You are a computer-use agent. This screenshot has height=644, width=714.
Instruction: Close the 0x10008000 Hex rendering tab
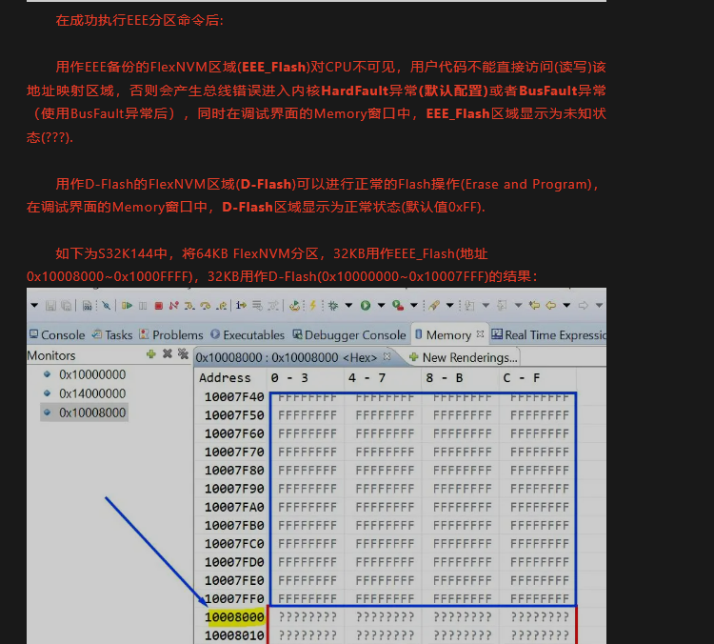click(x=387, y=356)
